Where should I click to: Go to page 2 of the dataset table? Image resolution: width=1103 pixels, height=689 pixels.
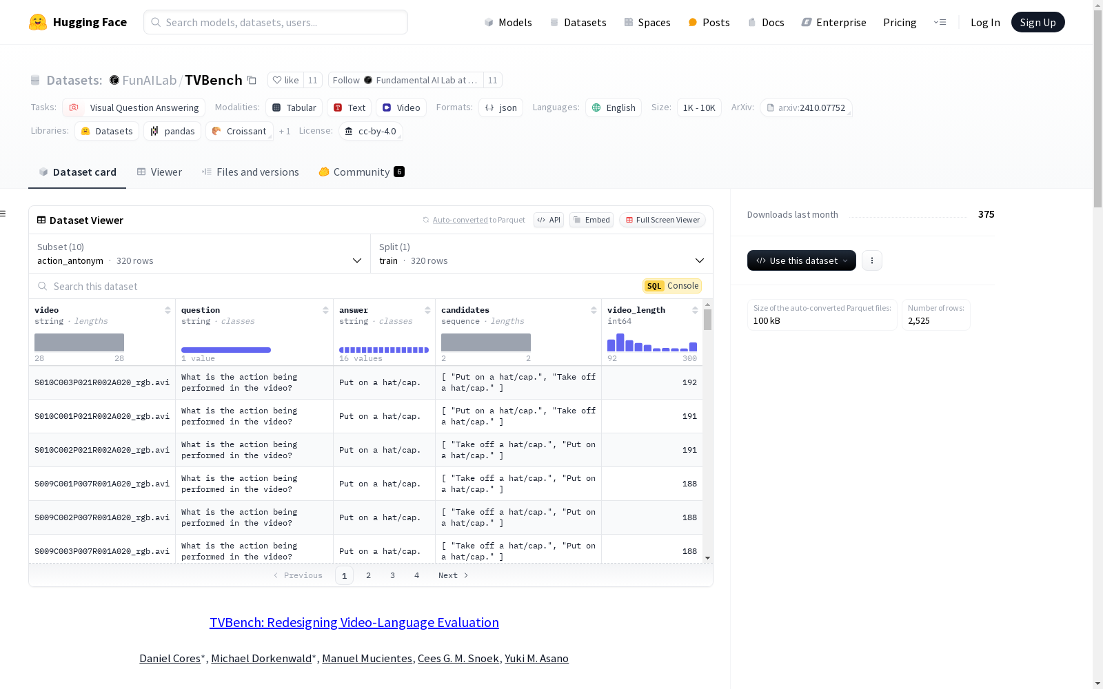(x=369, y=576)
